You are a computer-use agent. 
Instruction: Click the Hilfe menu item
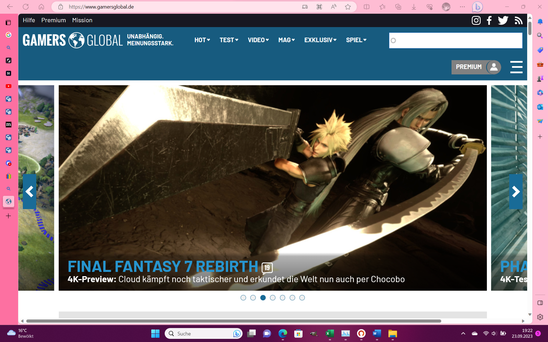coord(29,20)
